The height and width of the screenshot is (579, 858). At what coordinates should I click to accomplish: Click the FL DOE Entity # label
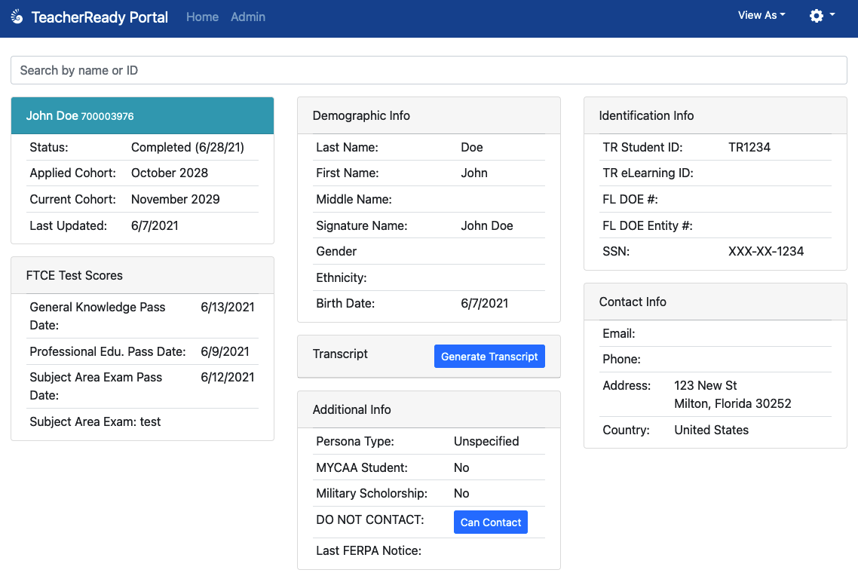648,225
